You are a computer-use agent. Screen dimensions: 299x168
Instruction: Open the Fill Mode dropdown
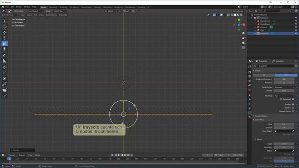284,96
